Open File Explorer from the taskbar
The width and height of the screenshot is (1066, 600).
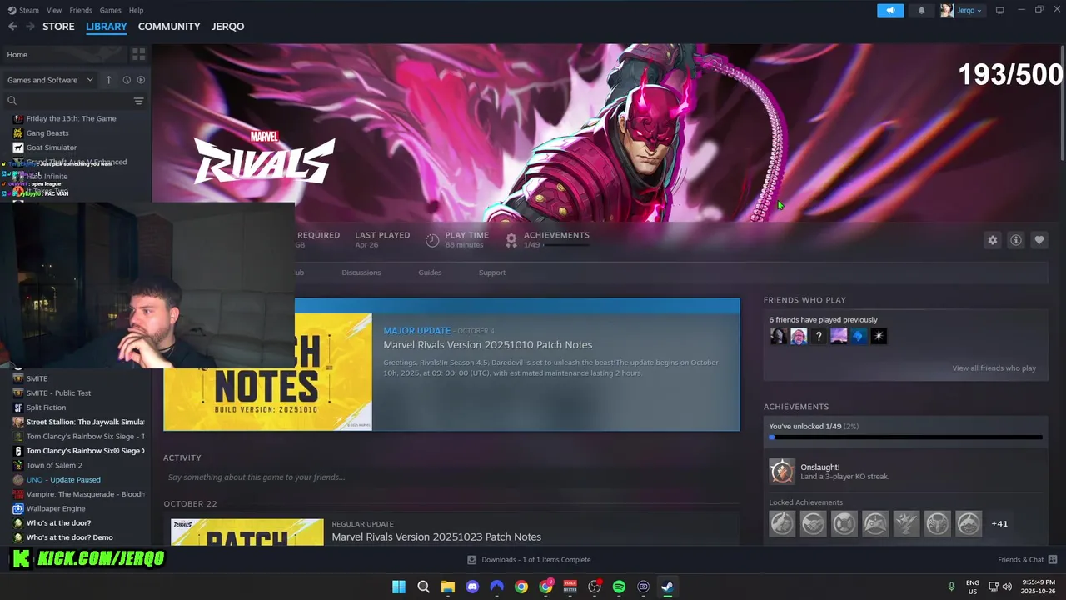[448, 587]
